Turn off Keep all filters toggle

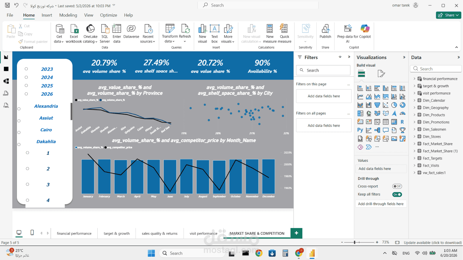397,195
